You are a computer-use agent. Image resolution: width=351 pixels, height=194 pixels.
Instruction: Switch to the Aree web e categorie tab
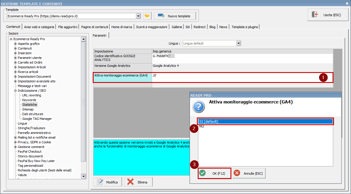[x=39, y=27]
